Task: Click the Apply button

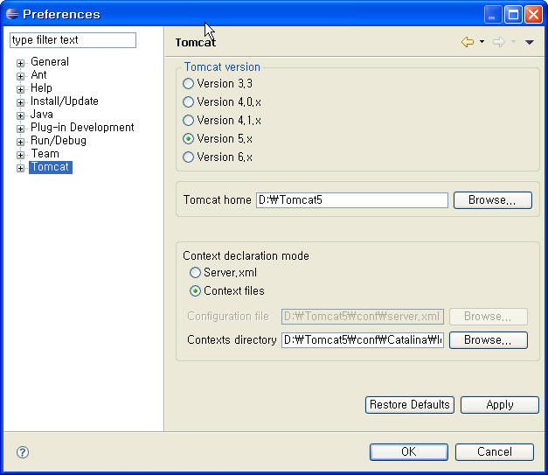Action: tap(500, 405)
